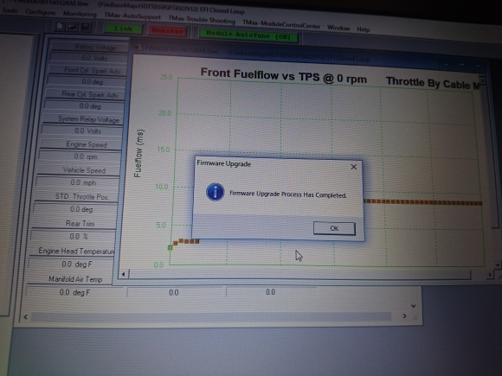Open the TMax-AutoSupport menu

click(x=132, y=16)
